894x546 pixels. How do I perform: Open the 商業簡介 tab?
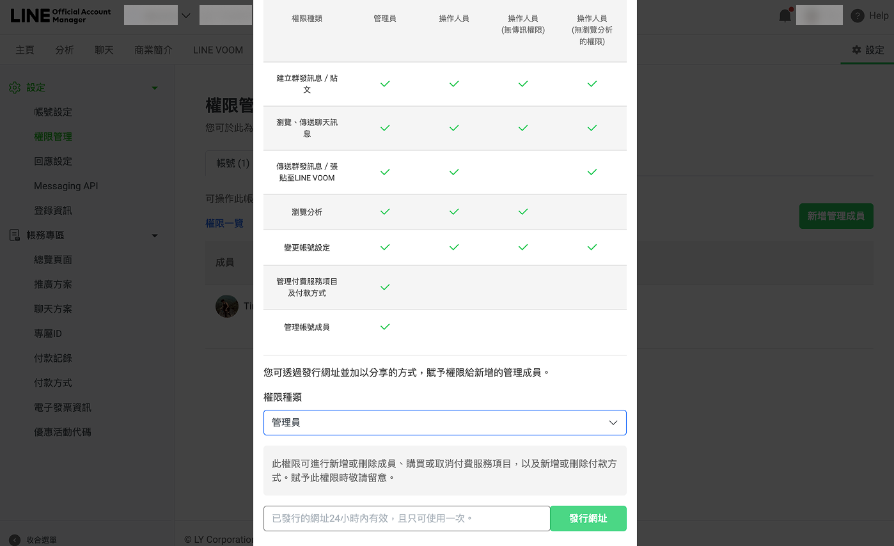pyautogui.click(x=153, y=50)
